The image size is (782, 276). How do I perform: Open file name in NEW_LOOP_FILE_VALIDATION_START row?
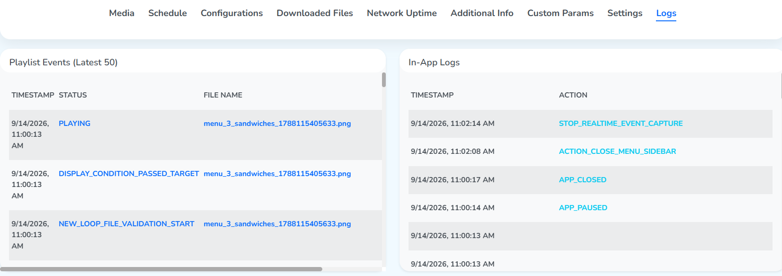point(277,224)
